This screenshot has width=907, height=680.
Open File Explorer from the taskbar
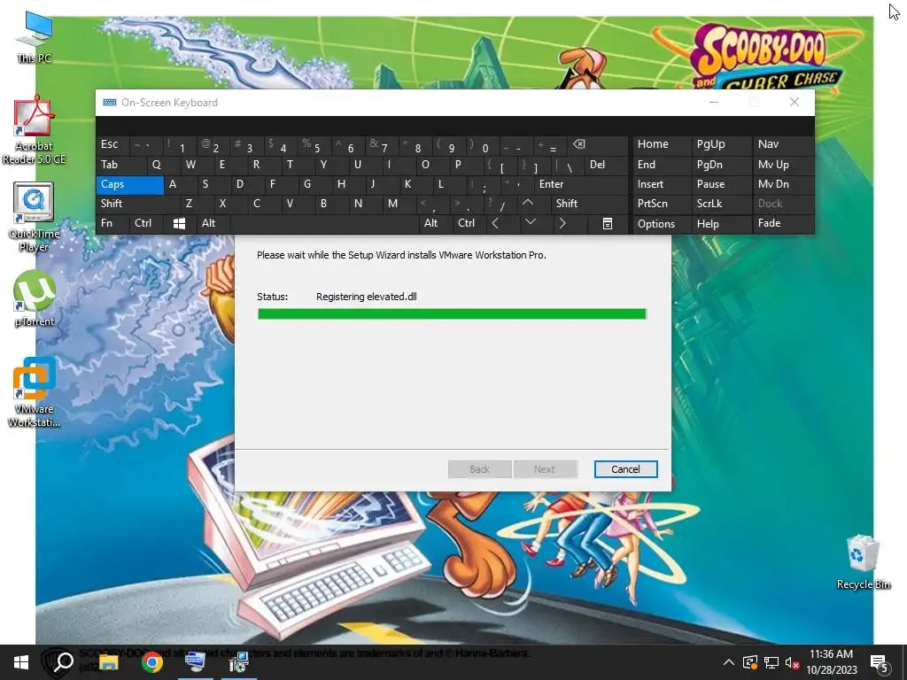tap(108, 662)
